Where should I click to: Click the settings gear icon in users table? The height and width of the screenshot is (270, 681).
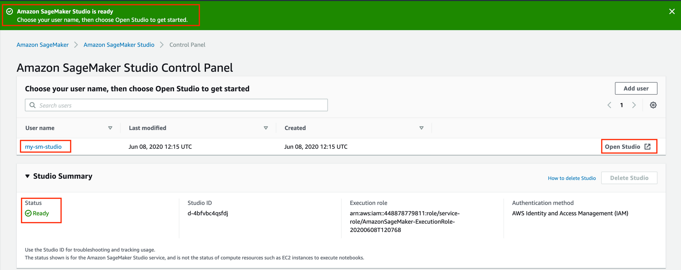point(653,105)
